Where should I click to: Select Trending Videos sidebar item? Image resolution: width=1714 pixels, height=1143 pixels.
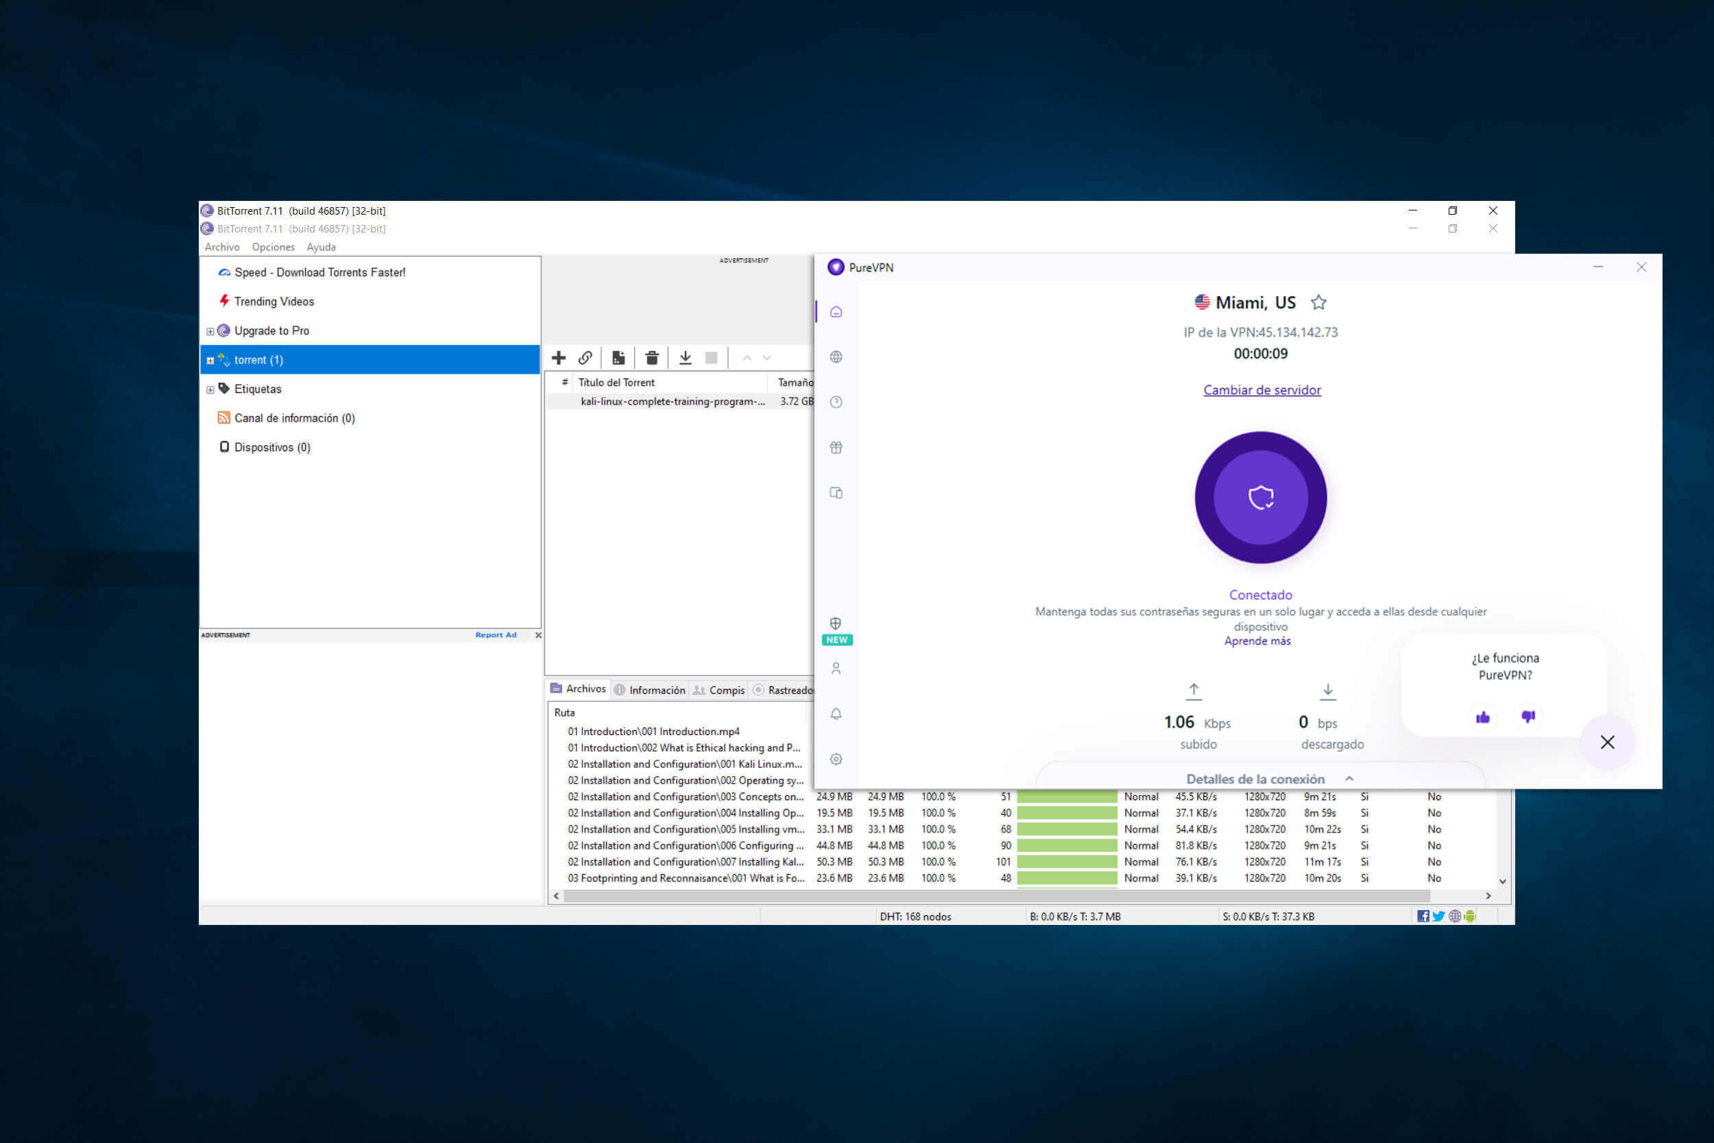coord(274,302)
